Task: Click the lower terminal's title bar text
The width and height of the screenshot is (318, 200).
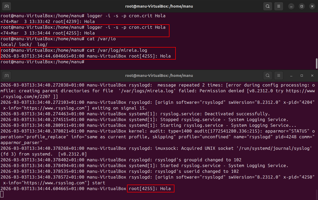Action: click(159, 76)
